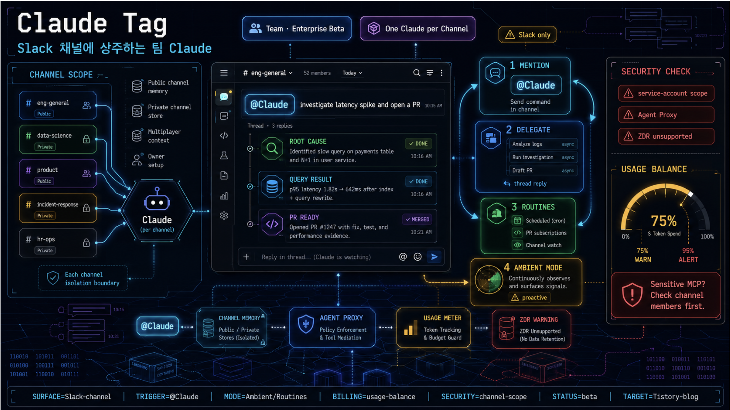Select the Analyze logs async task

543,144
